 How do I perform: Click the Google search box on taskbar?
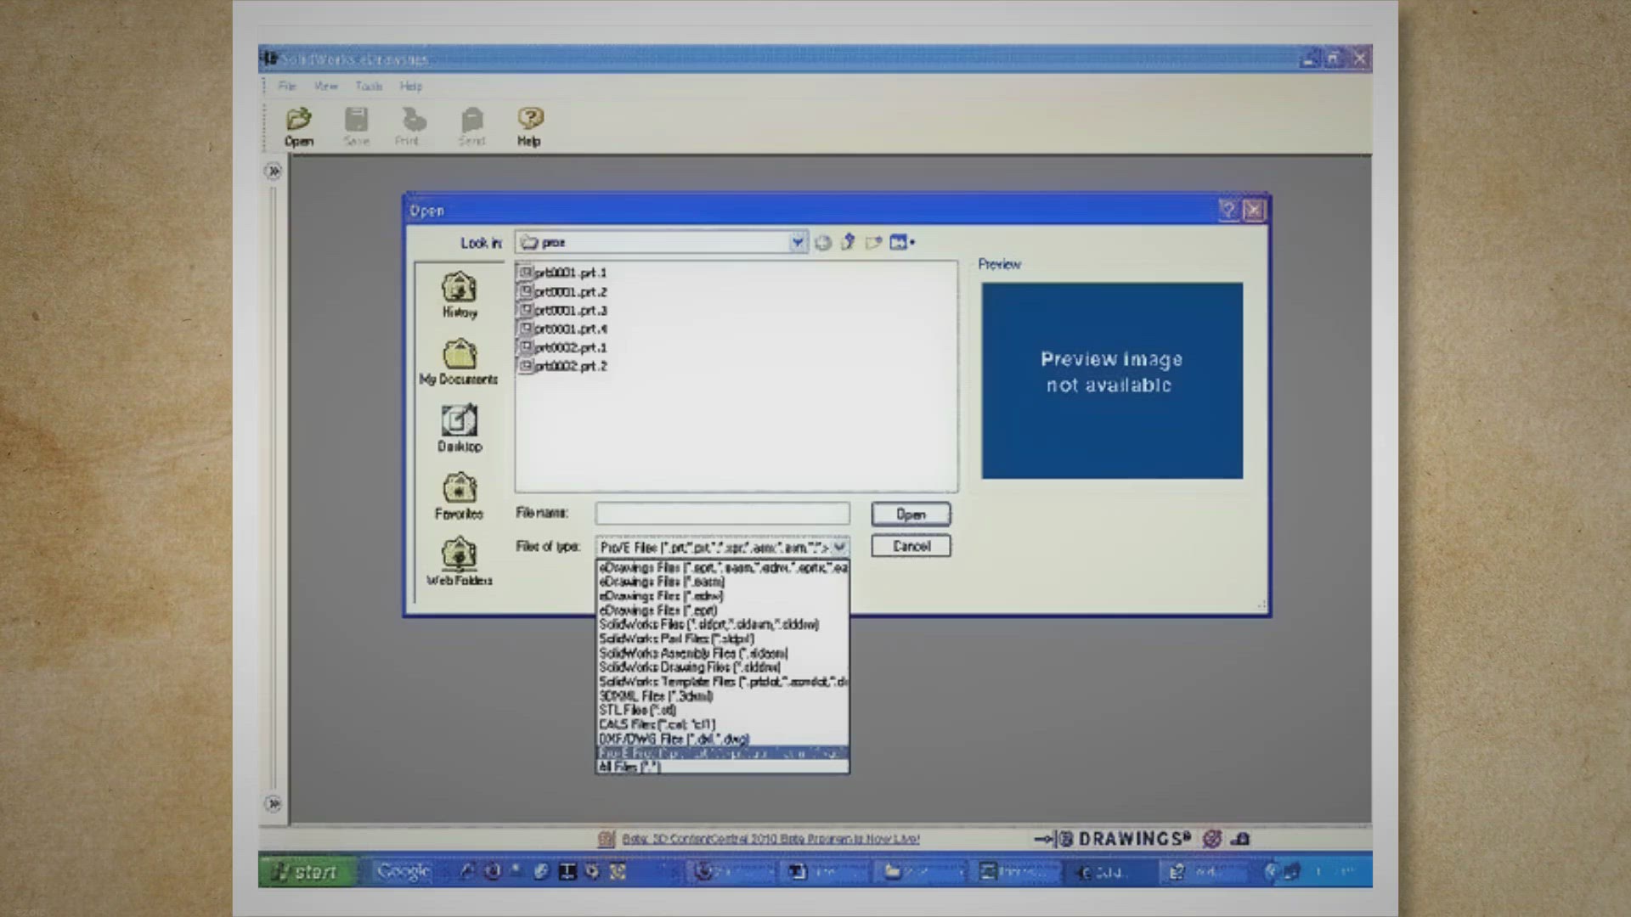tap(404, 872)
